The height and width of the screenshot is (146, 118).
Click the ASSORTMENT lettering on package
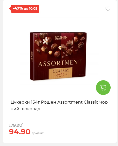click(x=60, y=63)
